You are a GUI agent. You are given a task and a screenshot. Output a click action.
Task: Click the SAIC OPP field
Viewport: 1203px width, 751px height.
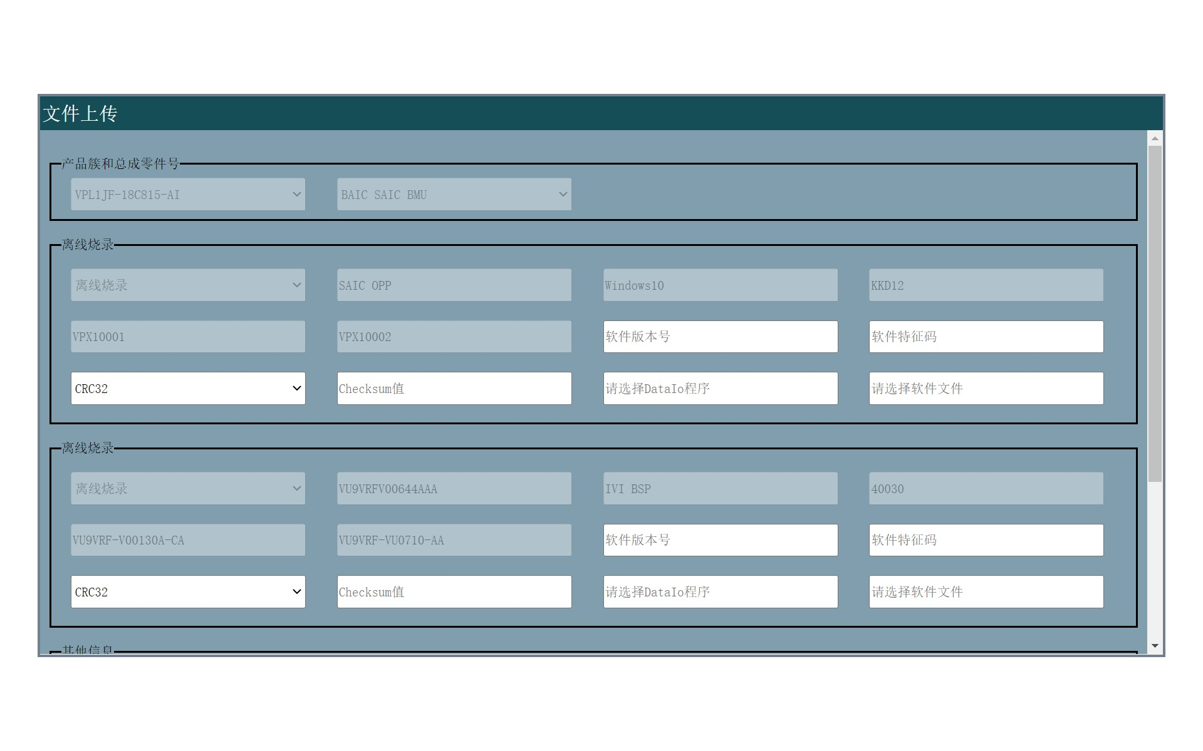454,285
